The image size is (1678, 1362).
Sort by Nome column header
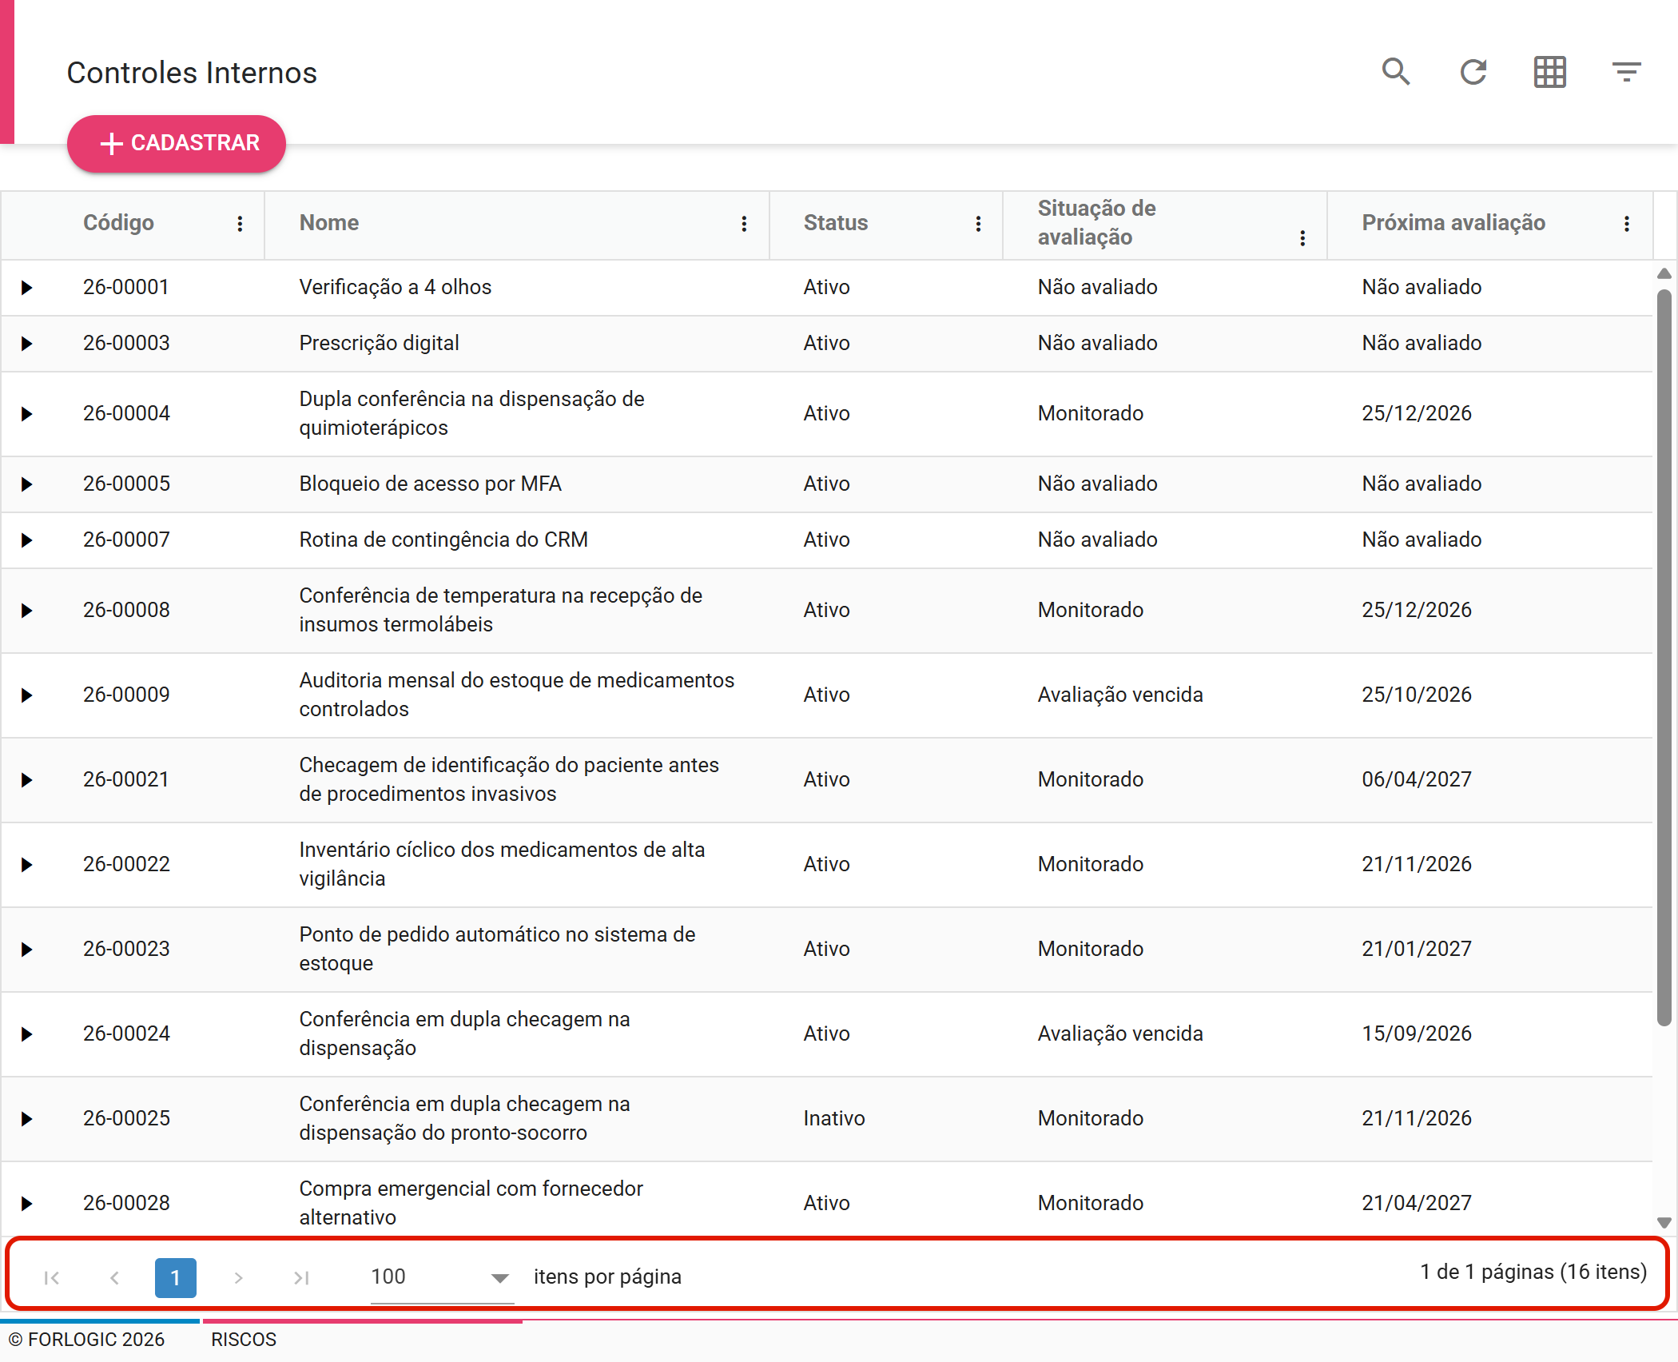click(x=329, y=223)
